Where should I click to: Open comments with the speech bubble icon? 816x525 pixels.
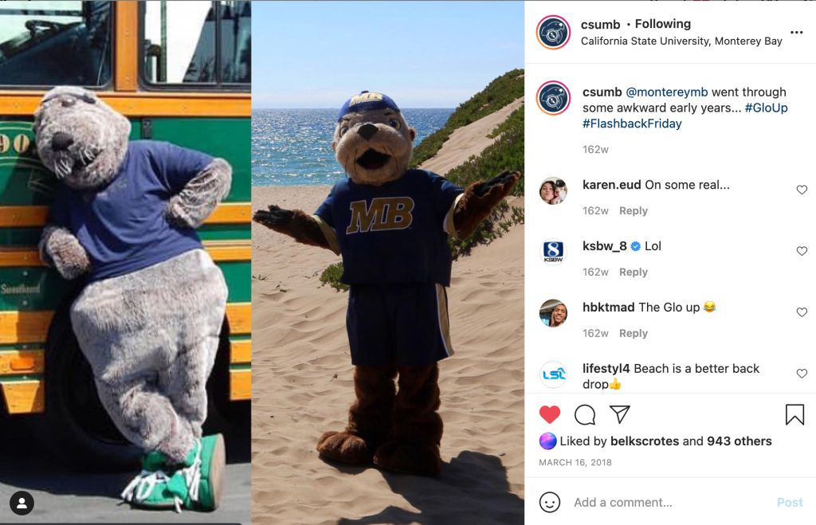[585, 414]
